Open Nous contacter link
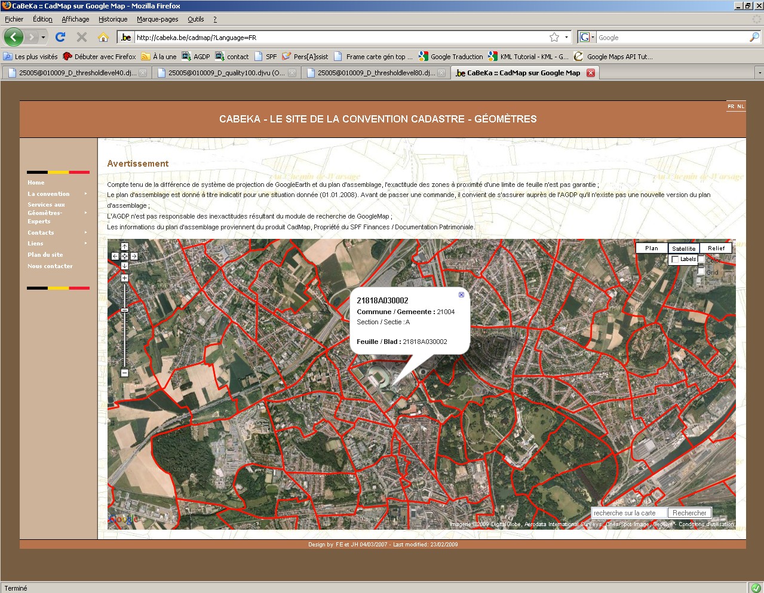The width and height of the screenshot is (764, 593). (50, 266)
